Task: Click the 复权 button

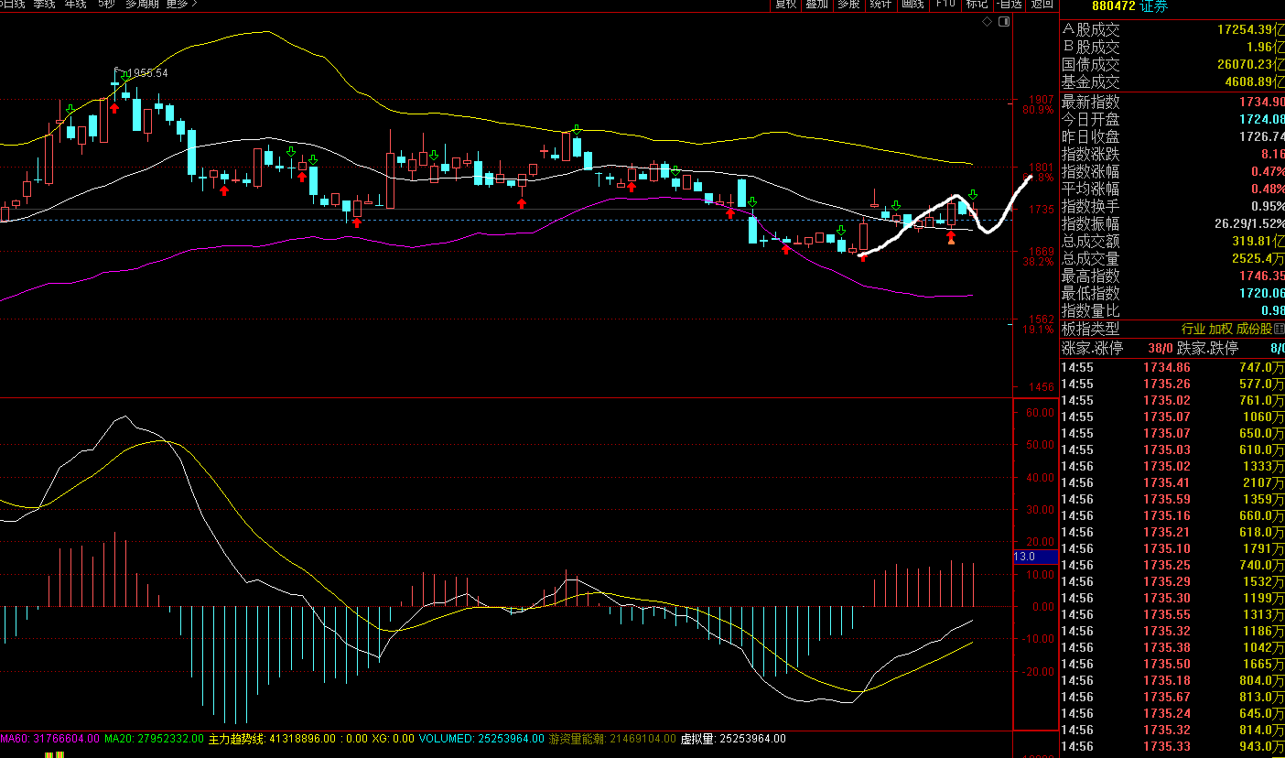Action: coord(785,4)
